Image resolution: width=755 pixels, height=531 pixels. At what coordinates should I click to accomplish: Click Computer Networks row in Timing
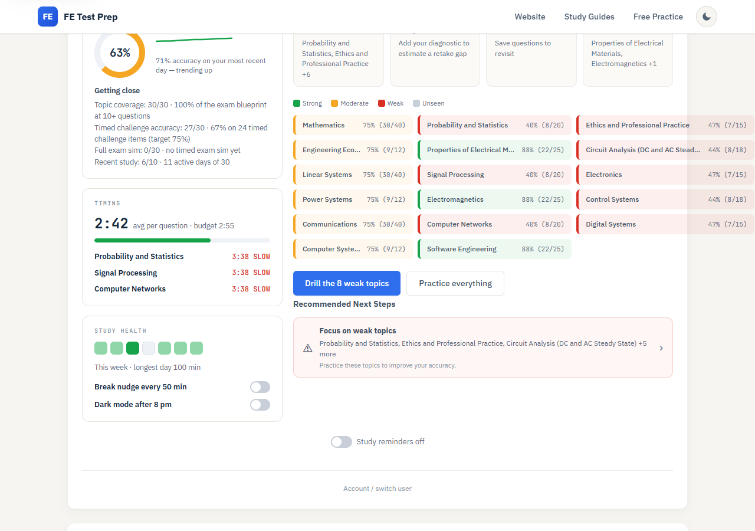(182, 289)
